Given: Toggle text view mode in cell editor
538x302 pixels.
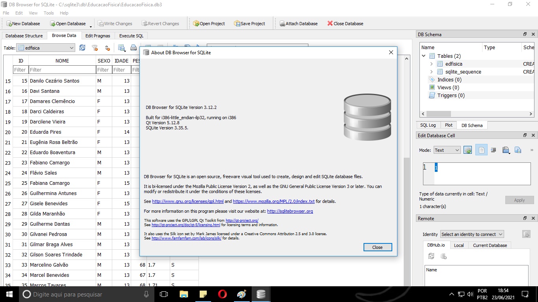Looking at the screenshot, I should pyautogui.click(x=481, y=150).
